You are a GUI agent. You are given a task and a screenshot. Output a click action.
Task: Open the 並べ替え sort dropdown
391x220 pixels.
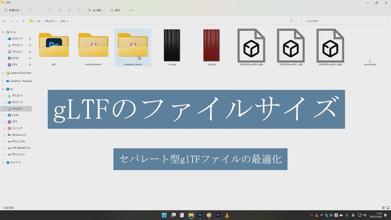96,10
